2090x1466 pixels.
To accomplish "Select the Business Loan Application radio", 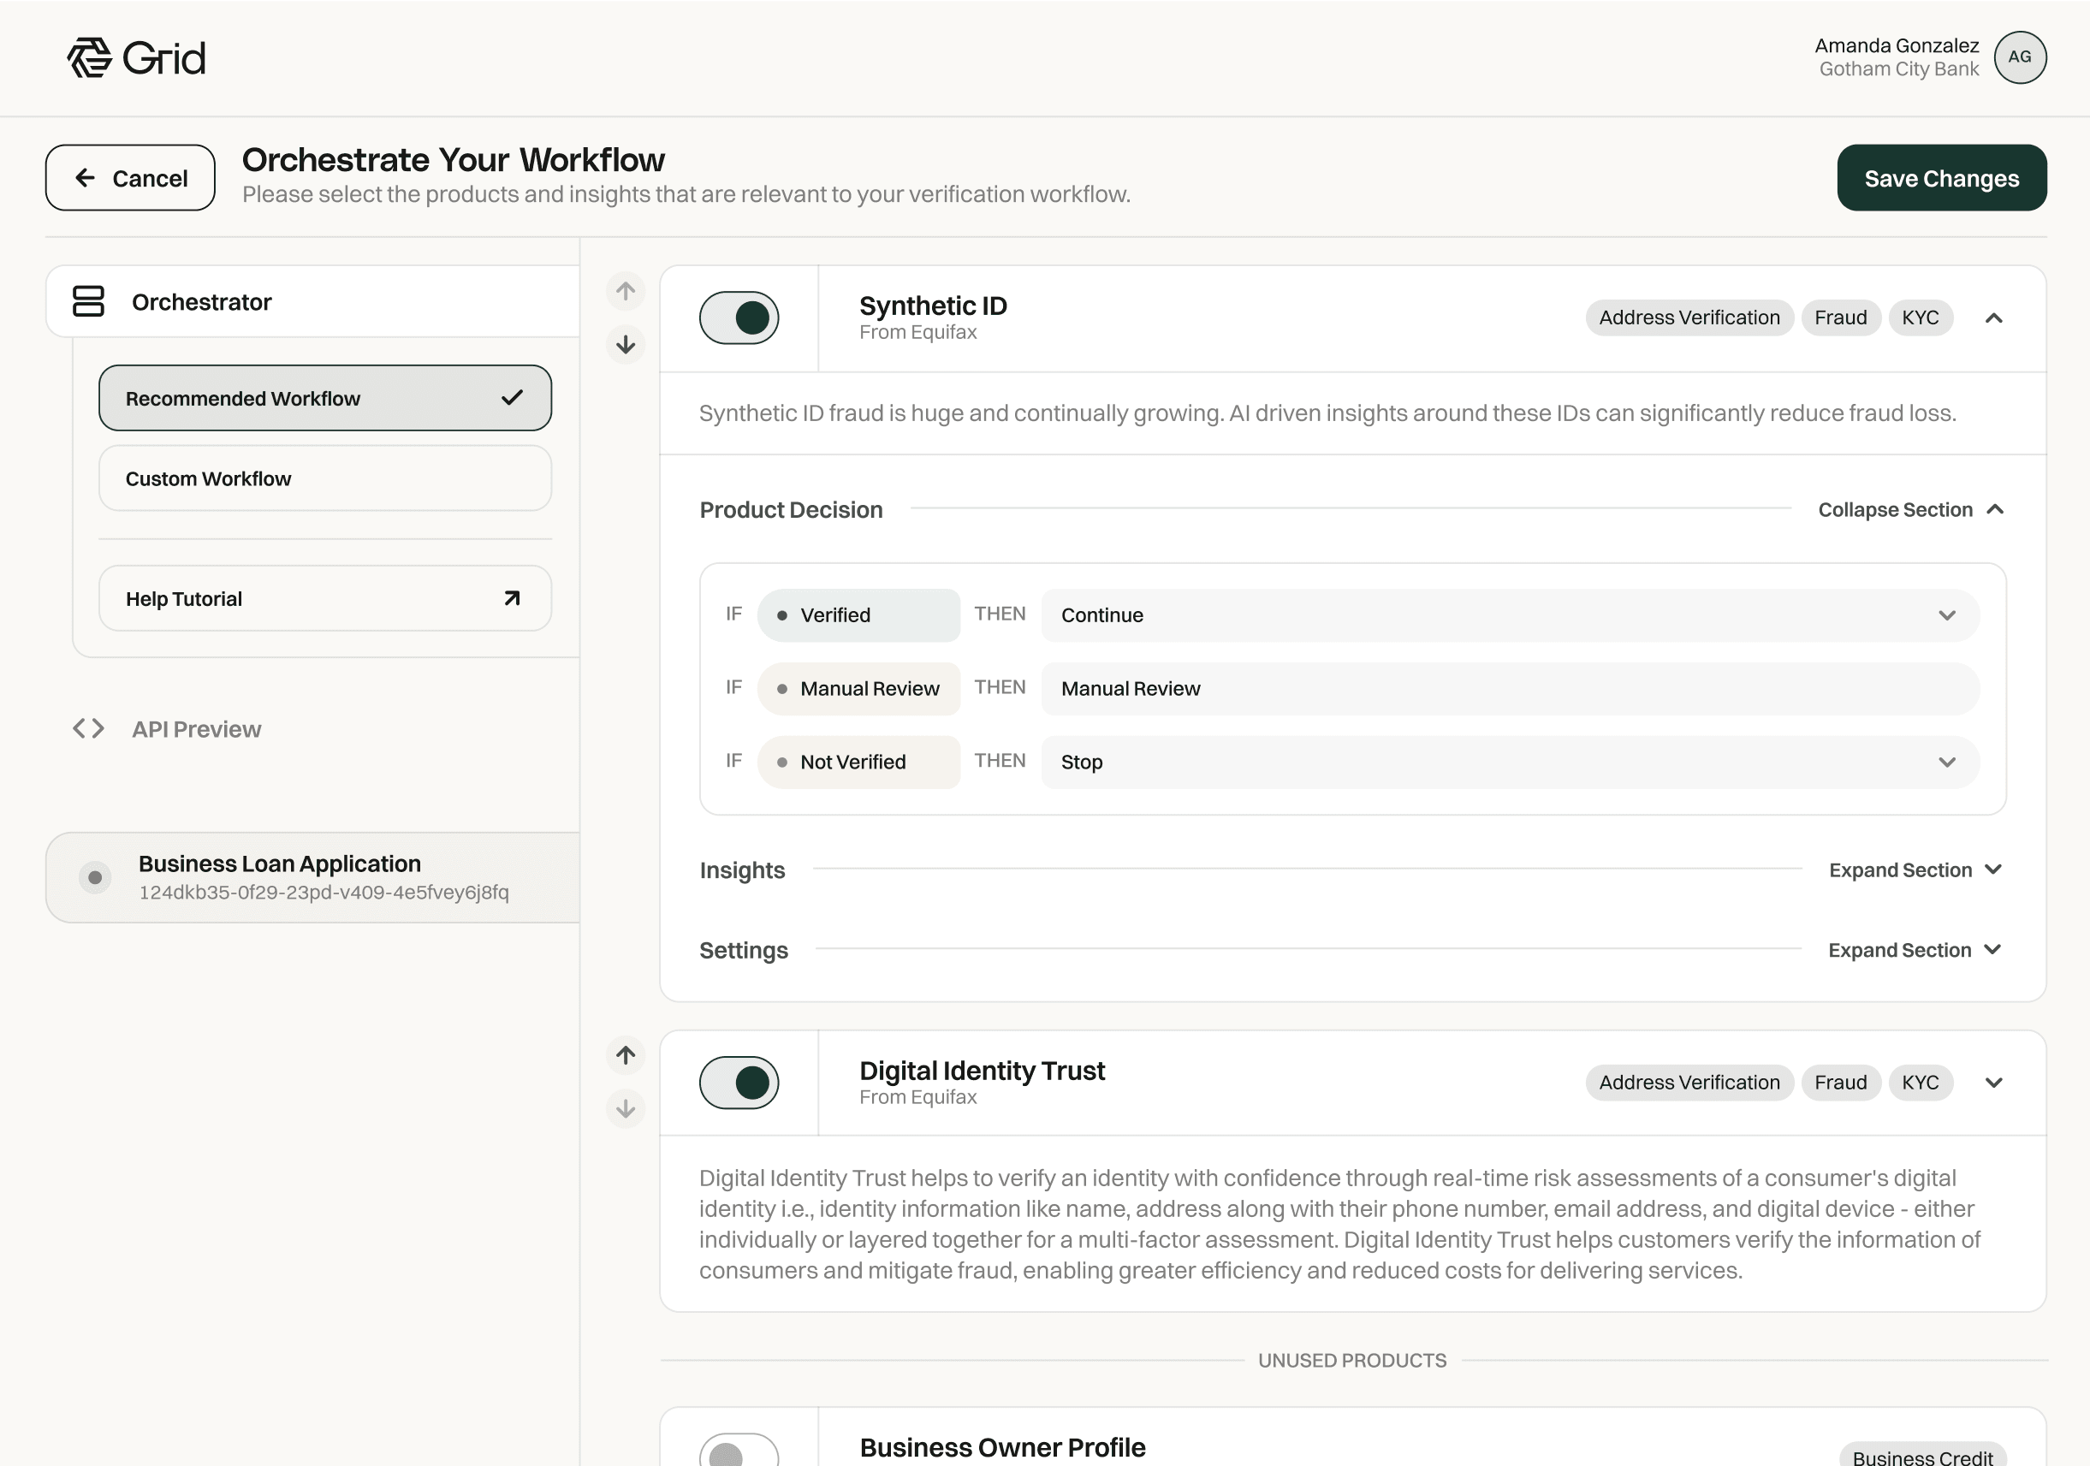I will 95,877.
